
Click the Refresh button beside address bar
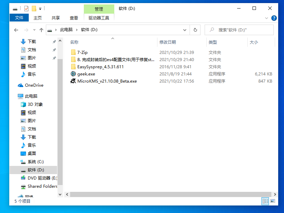point(195,30)
